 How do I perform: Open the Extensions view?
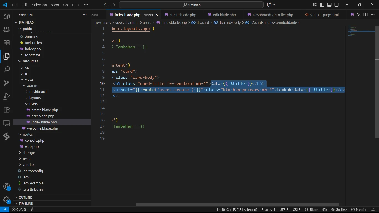7,110
